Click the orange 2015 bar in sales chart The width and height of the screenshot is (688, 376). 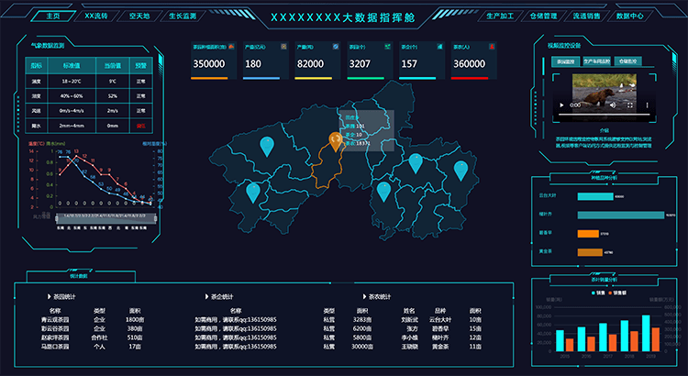570,345
